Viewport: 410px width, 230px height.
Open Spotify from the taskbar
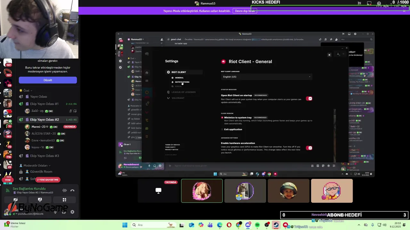pyautogui.click(x=257, y=225)
